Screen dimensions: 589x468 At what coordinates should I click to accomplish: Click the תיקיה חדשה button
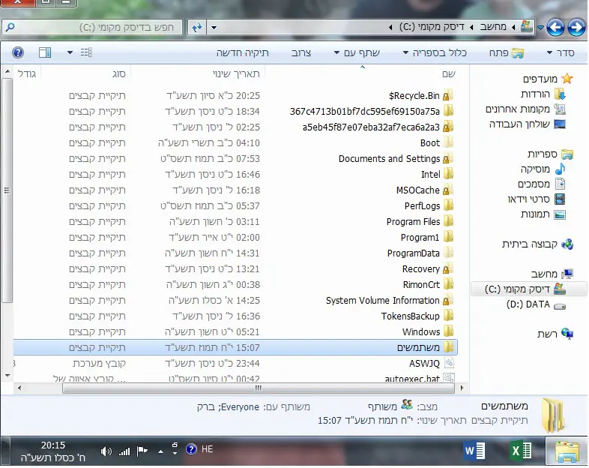click(x=242, y=52)
